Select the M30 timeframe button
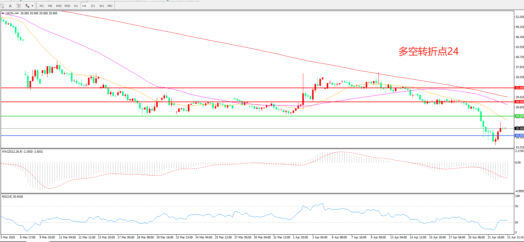Screen dimensions: 524x242 67,6
